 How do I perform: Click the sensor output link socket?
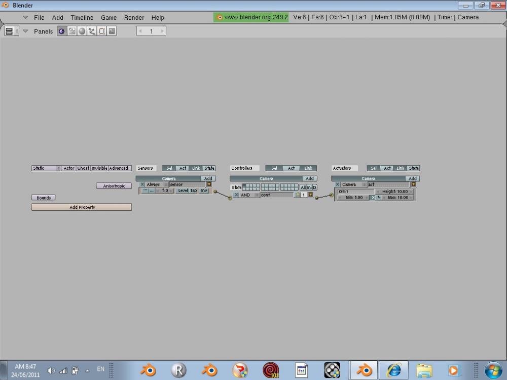215,192
